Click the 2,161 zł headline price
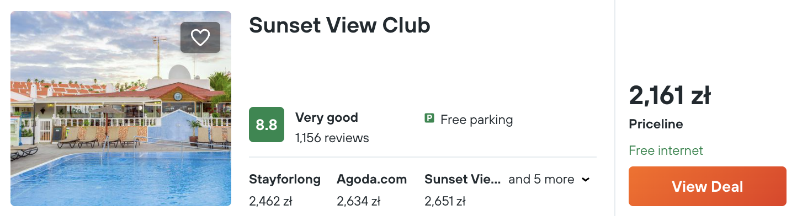 click(670, 96)
